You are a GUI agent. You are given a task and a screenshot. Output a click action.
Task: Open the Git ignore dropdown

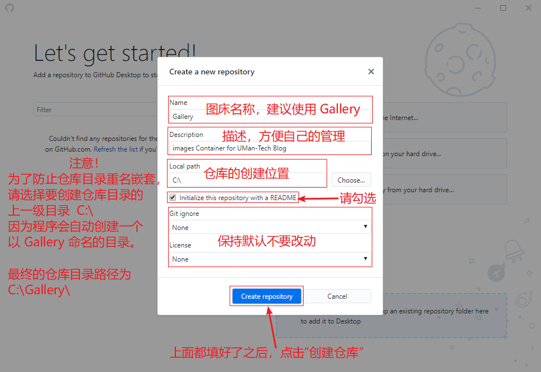[270, 227]
